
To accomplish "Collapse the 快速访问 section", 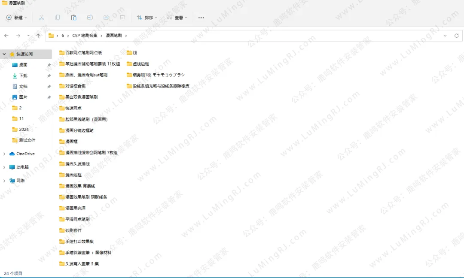I will click(4, 54).
